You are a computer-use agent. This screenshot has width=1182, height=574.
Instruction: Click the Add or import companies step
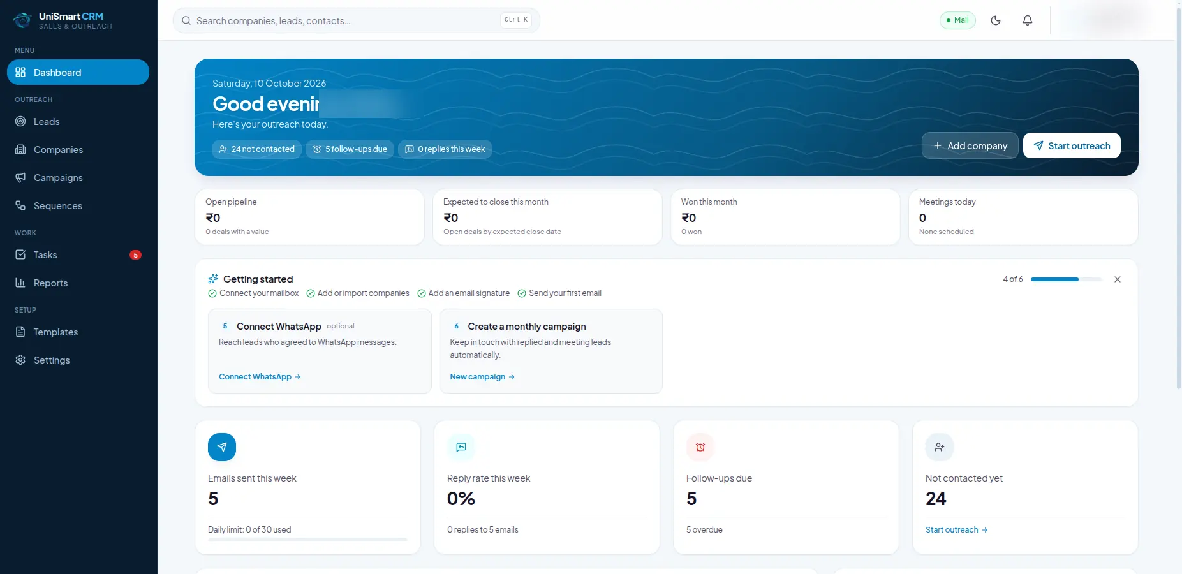[x=358, y=293]
